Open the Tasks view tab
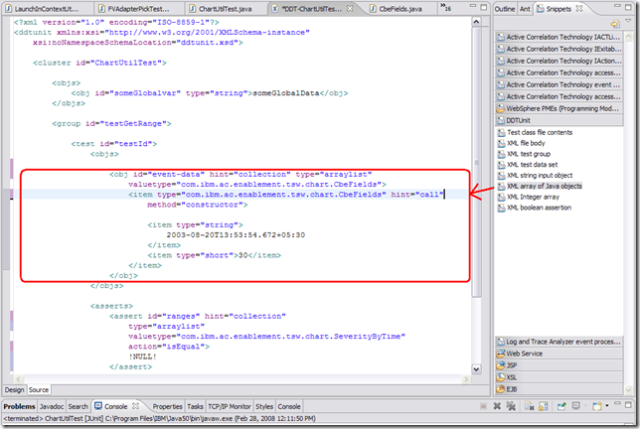640x429 pixels. pyautogui.click(x=195, y=406)
